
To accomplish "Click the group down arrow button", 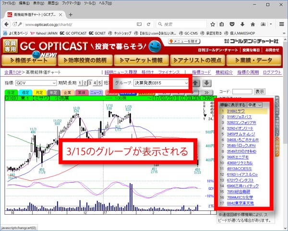I will pyautogui.click(x=207, y=83).
